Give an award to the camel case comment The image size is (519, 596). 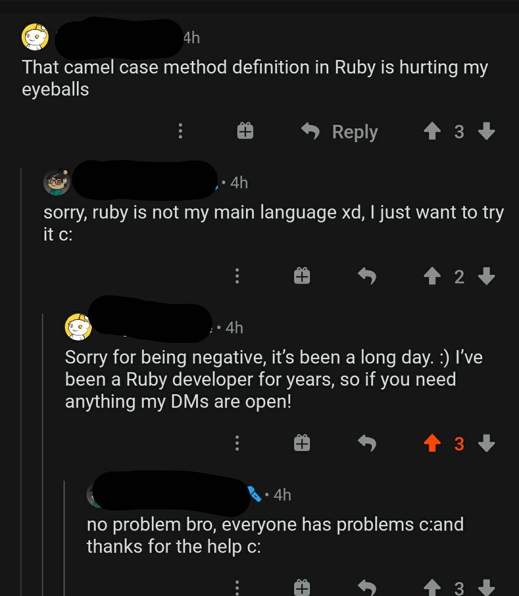coord(245,131)
